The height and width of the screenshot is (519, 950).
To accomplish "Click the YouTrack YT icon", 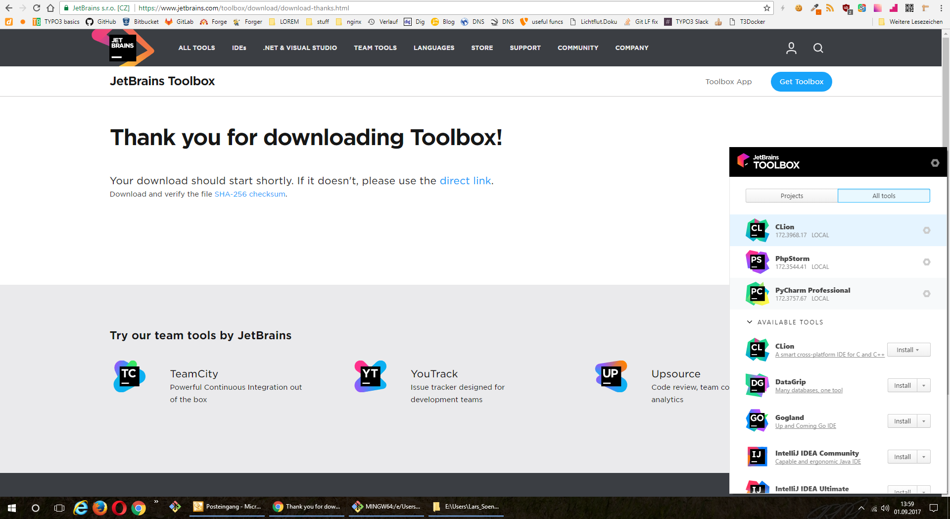I will click(x=370, y=376).
